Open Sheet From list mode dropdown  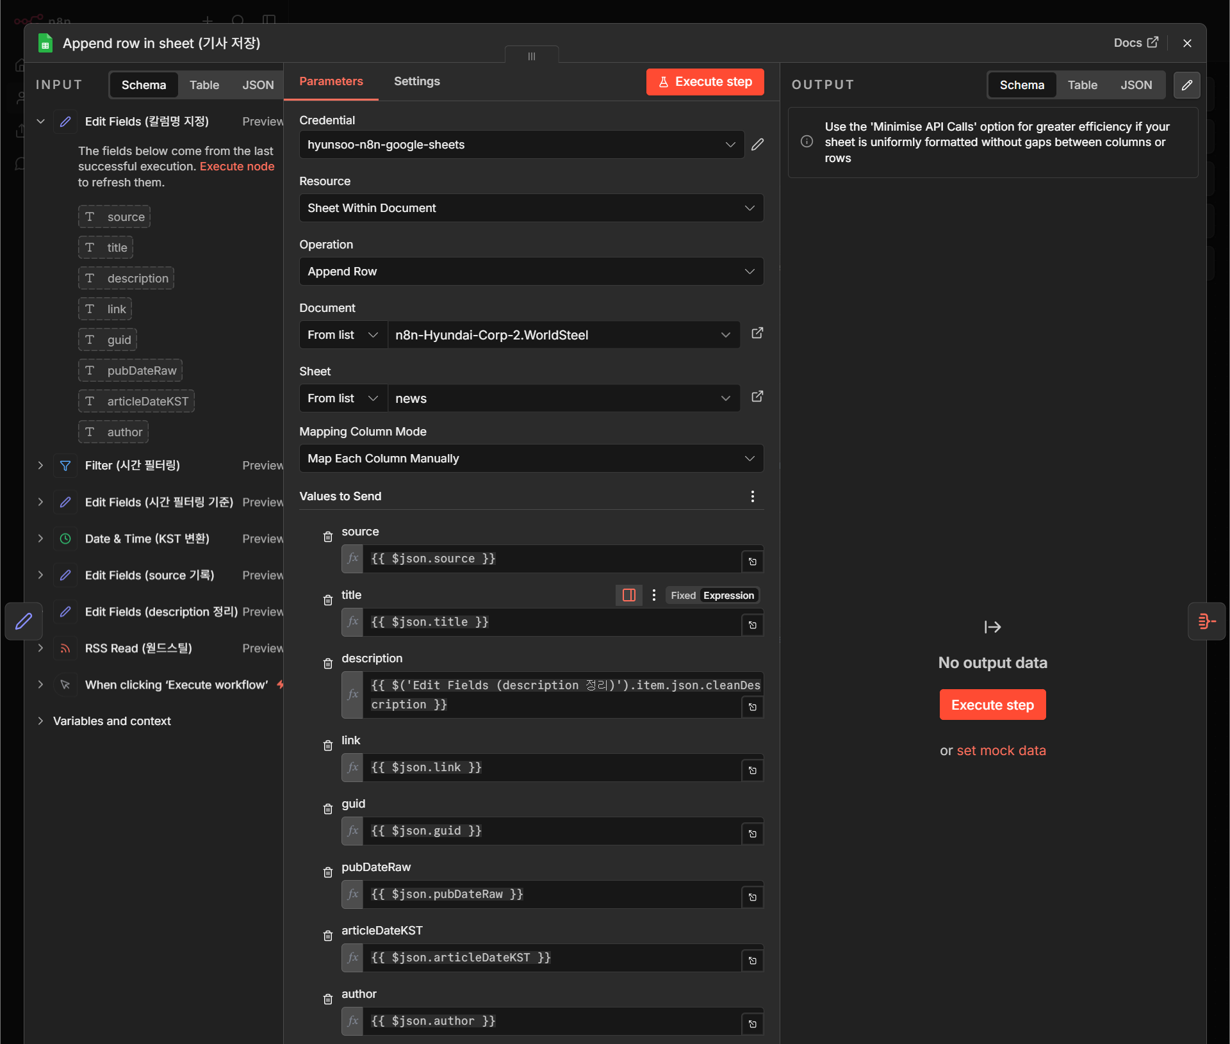pos(343,398)
